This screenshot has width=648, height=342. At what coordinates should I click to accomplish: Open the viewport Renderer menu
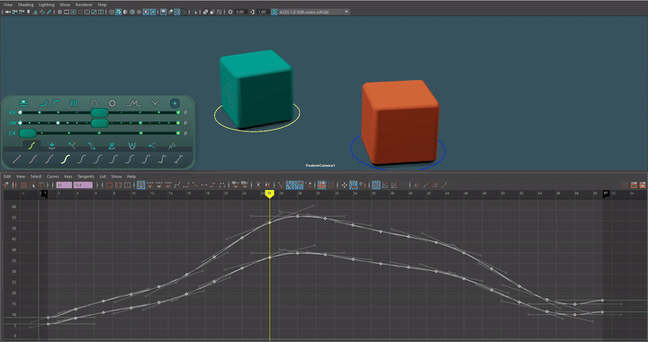(84, 4)
